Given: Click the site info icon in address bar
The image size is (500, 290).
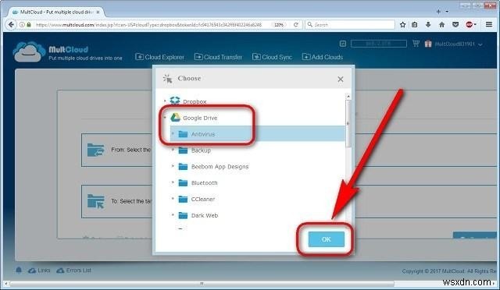Looking at the screenshot, I should pos(22,24).
